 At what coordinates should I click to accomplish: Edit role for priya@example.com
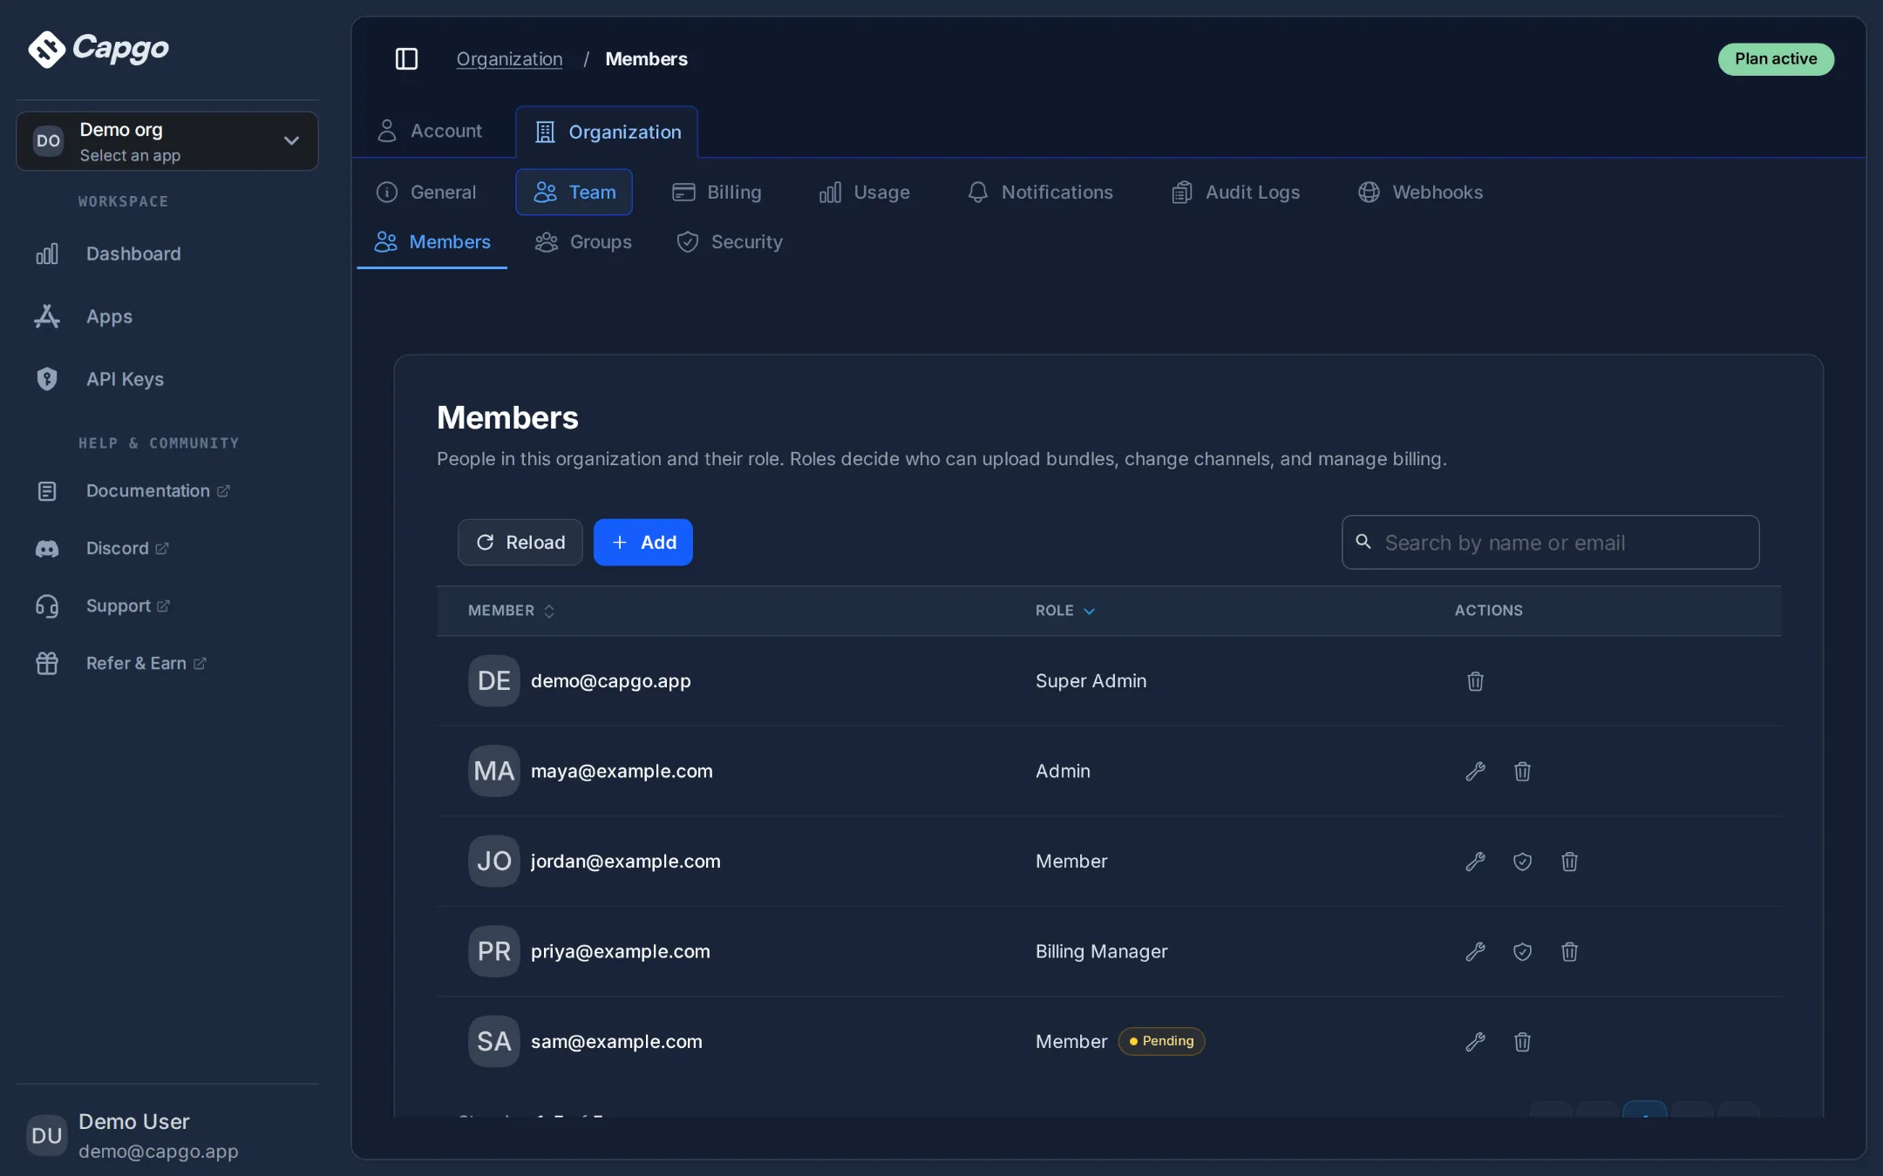tap(1475, 951)
